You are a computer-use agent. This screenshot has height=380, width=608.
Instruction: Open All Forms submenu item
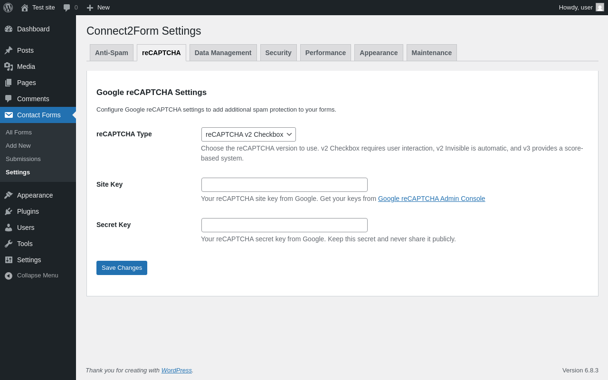click(x=19, y=132)
